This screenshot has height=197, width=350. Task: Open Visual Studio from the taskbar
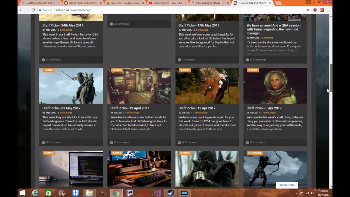click(x=157, y=193)
